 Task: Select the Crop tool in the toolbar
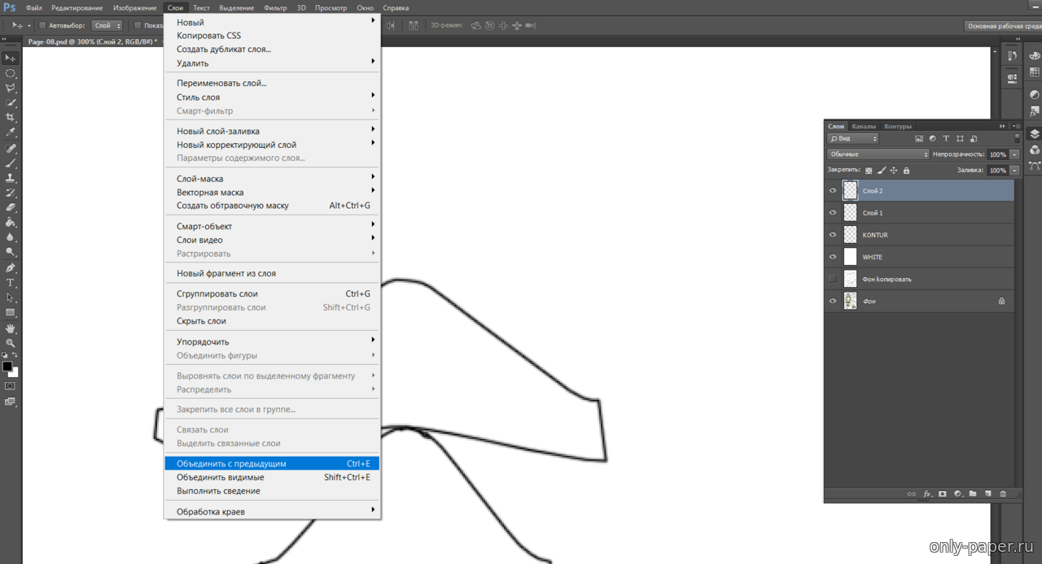point(11,118)
